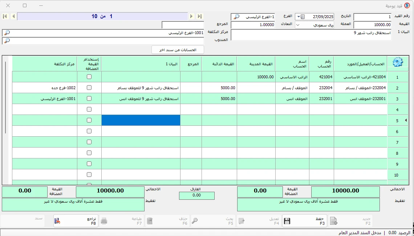Viewport: 414px width, 236px height.
Task: Go to the first record navigation arrow
Action: click(5, 16)
